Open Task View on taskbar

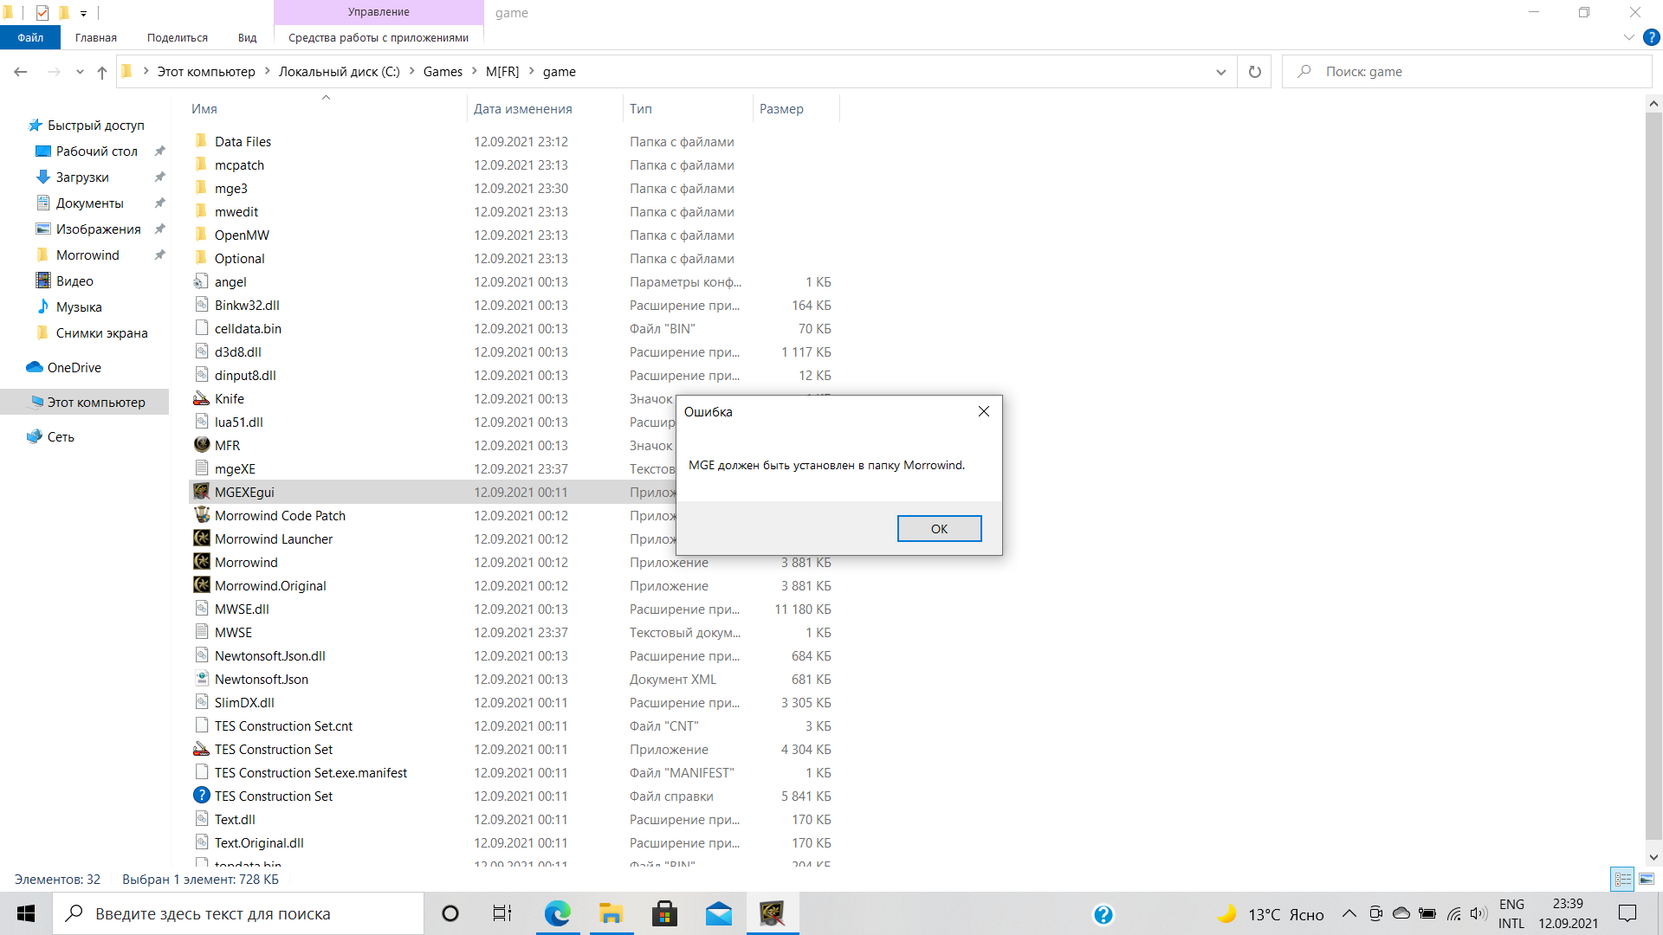pyautogui.click(x=502, y=913)
